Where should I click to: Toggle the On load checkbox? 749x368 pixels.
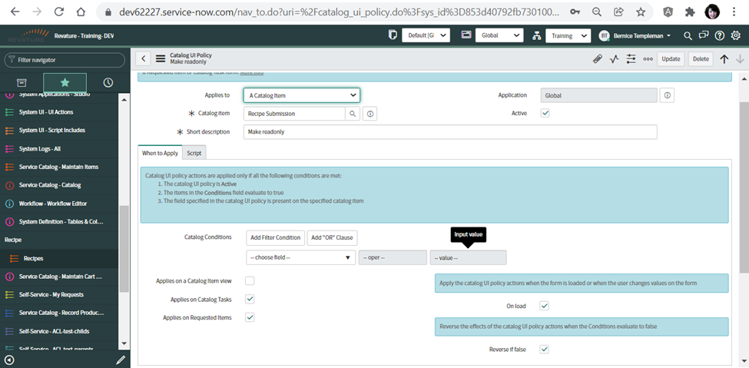[544, 306]
